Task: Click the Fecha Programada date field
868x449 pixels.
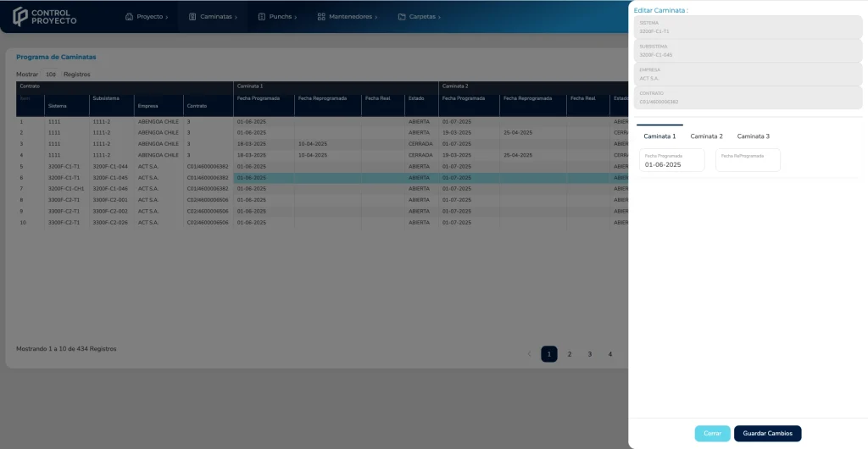Action: (x=671, y=161)
